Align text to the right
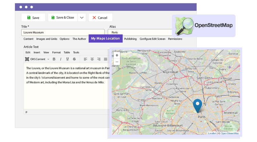Screen dimensions: 257x142 pyautogui.click(x=99, y=59)
